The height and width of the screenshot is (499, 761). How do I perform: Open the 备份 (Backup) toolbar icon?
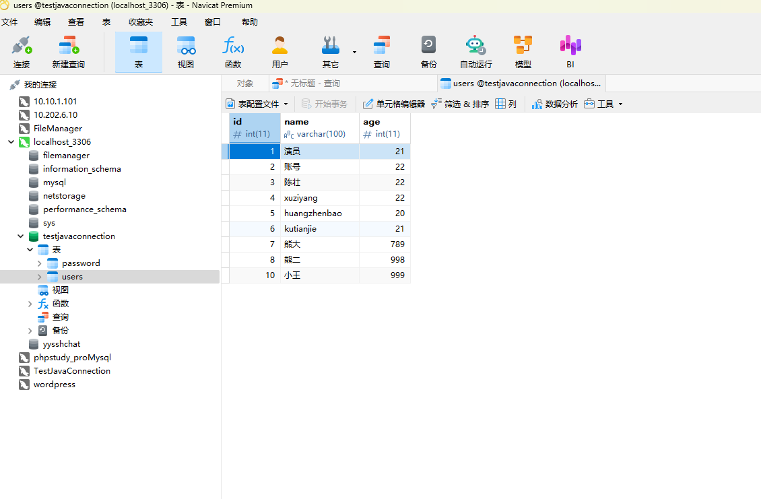click(x=428, y=52)
